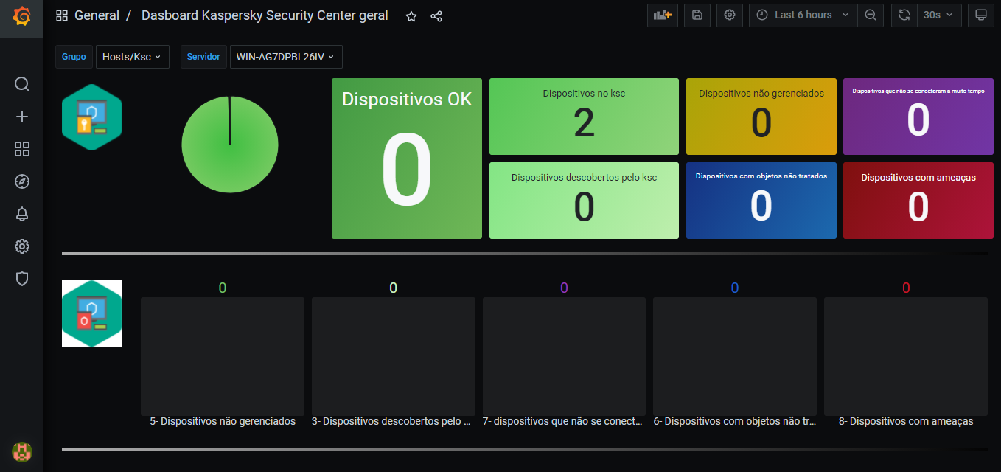Viewport: 1001px width, 472px height.
Task: Open the Configuration gear in sidebar
Action: point(22,246)
